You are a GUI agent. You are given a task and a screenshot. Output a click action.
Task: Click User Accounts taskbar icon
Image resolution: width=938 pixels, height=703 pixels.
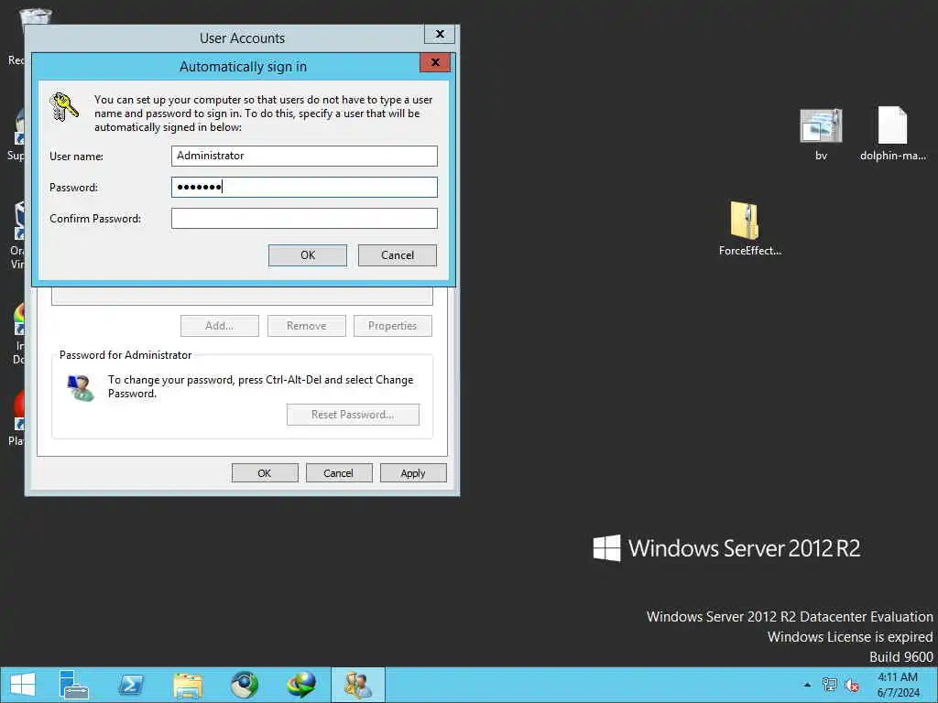point(358,685)
